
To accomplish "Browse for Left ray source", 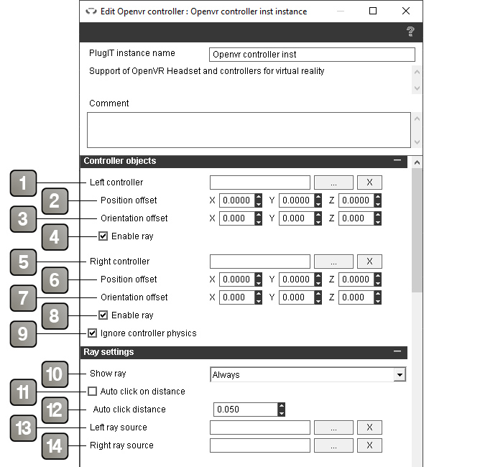I will [x=333, y=427].
